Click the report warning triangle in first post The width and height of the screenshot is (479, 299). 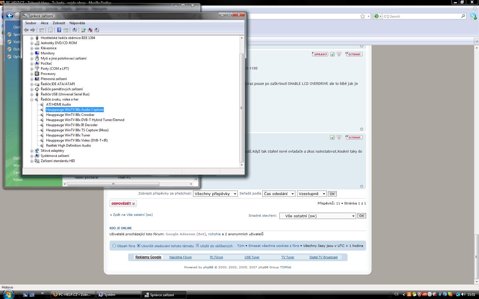tap(339, 54)
